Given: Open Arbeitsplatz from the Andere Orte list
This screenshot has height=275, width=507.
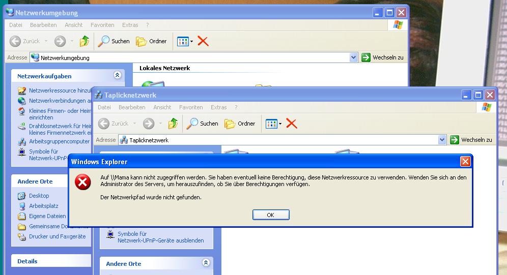Looking at the screenshot, I should coord(43,206).
